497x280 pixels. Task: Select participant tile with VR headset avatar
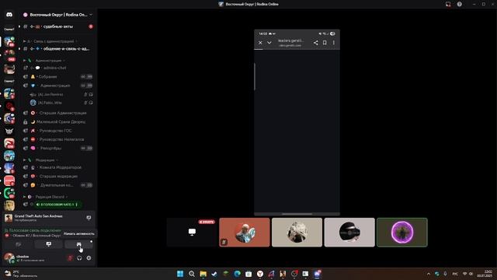(x=349, y=232)
